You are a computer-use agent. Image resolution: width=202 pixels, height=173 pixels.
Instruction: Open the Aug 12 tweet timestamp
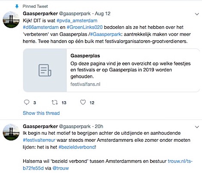coord(103,14)
